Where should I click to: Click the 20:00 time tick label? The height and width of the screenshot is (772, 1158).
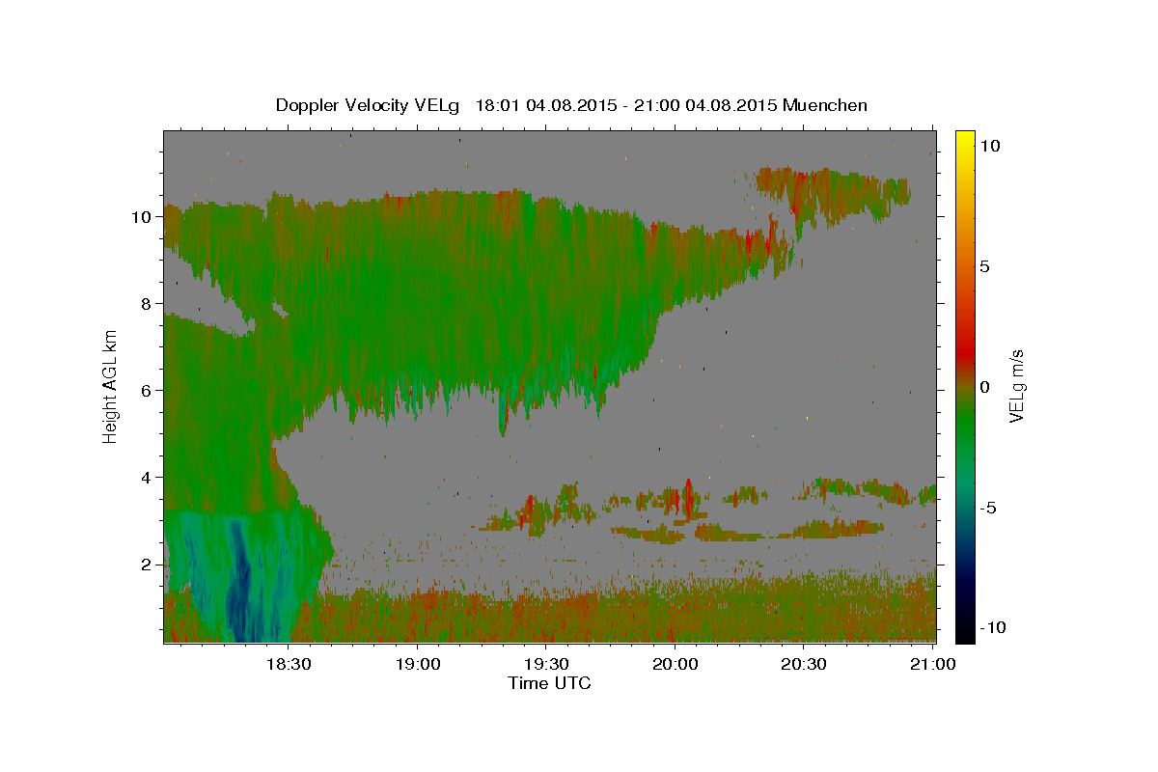pyautogui.click(x=675, y=665)
